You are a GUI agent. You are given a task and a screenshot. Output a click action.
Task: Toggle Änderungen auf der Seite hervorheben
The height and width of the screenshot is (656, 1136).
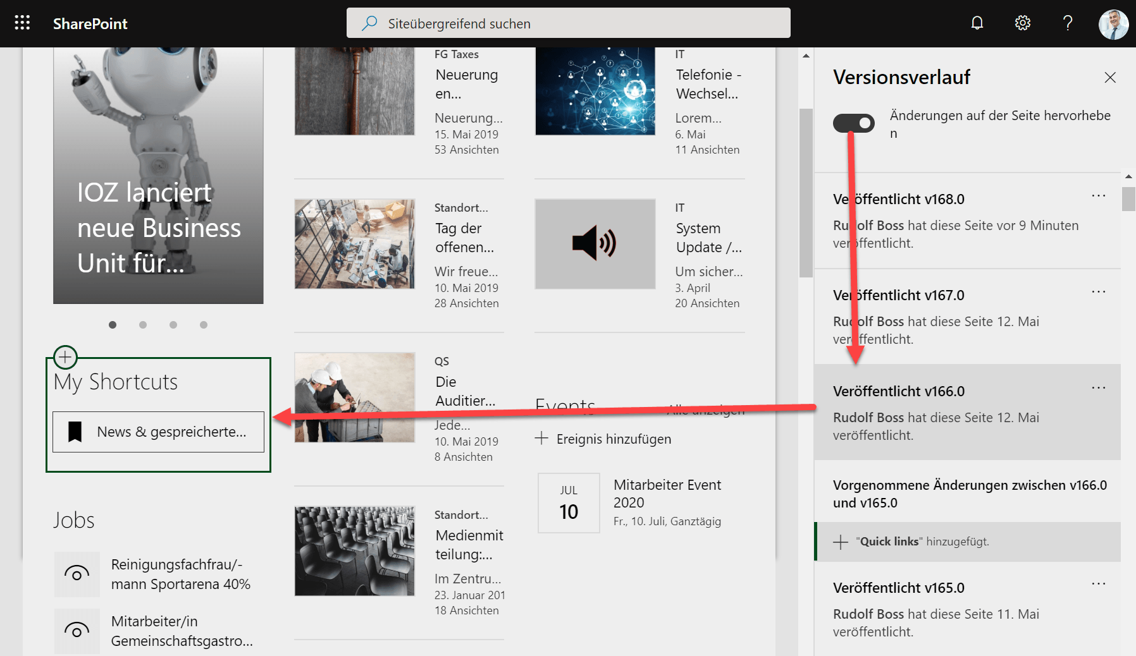(x=854, y=123)
